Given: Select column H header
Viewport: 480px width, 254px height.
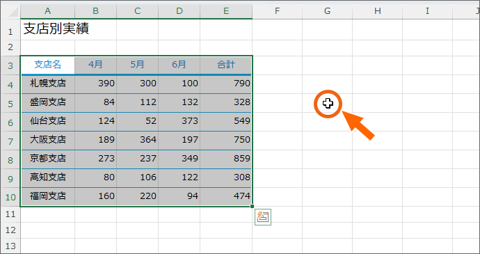Looking at the screenshot, I should 378,11.
